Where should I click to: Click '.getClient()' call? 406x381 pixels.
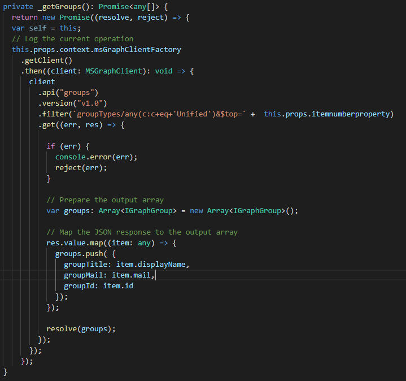pyautogui.click(x=46, y=60)
